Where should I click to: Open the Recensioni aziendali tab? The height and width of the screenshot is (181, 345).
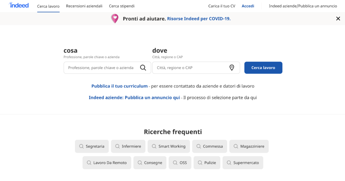84,6
